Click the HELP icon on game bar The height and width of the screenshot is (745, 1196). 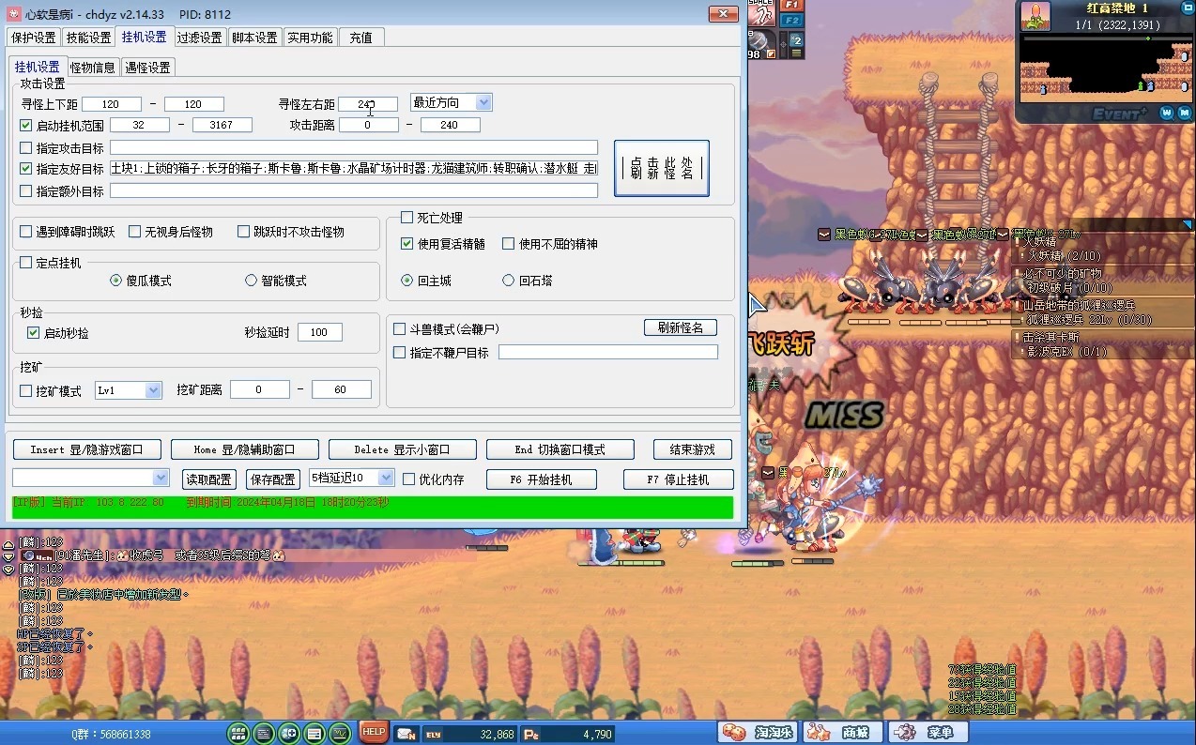(374, 731)
